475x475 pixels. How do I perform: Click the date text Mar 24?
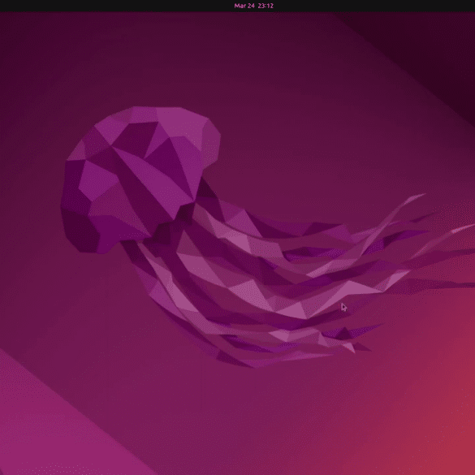244,6
